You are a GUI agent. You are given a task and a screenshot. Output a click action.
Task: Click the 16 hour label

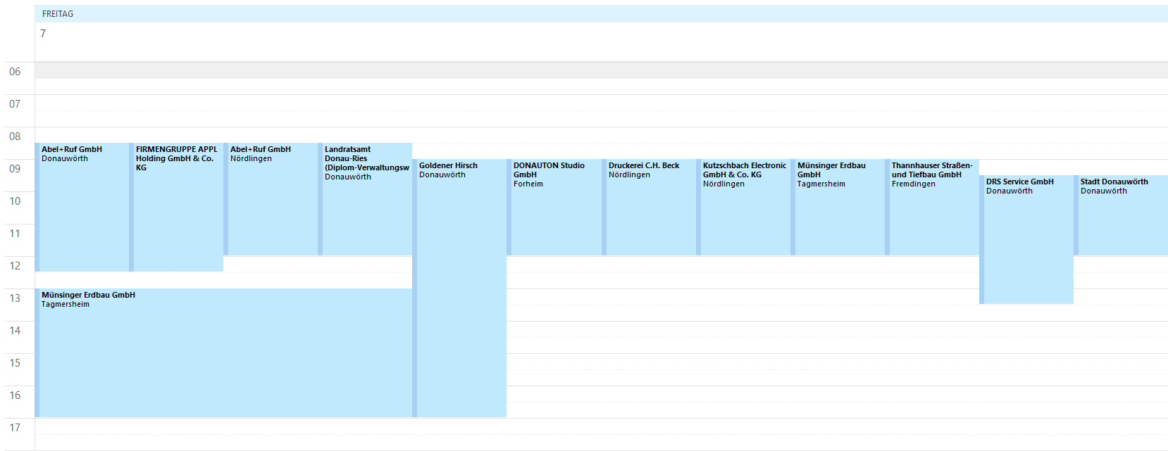[15, 395]
